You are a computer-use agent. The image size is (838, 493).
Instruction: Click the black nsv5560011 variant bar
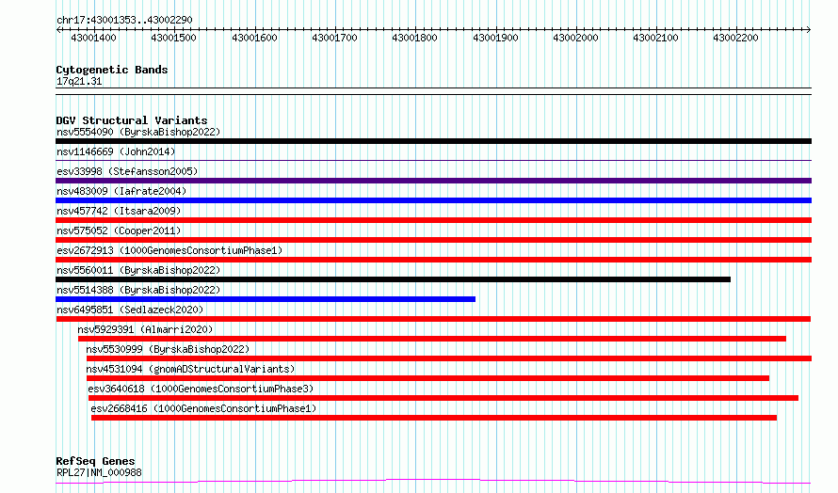pyautogui.click(x=393, y=279)
